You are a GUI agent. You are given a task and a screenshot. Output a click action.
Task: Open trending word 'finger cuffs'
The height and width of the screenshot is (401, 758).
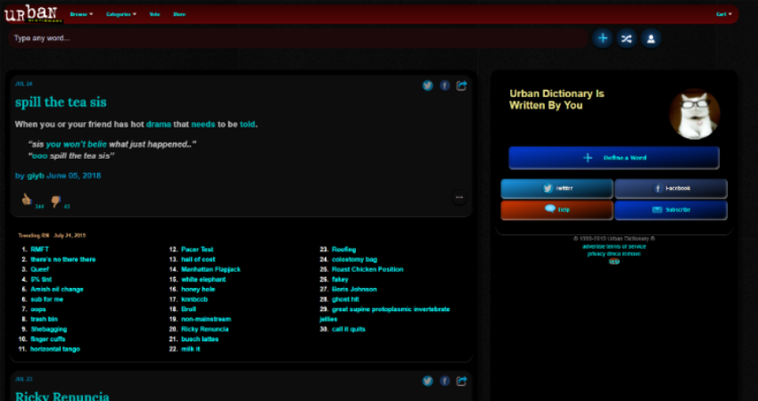pyautogui.click(x=48, y=340)
